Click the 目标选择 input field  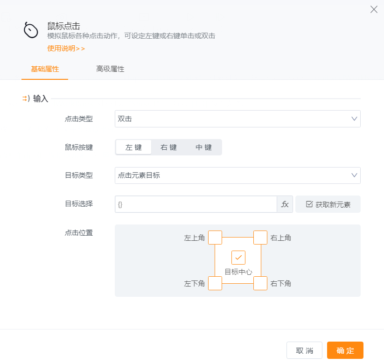click(196, 204)
